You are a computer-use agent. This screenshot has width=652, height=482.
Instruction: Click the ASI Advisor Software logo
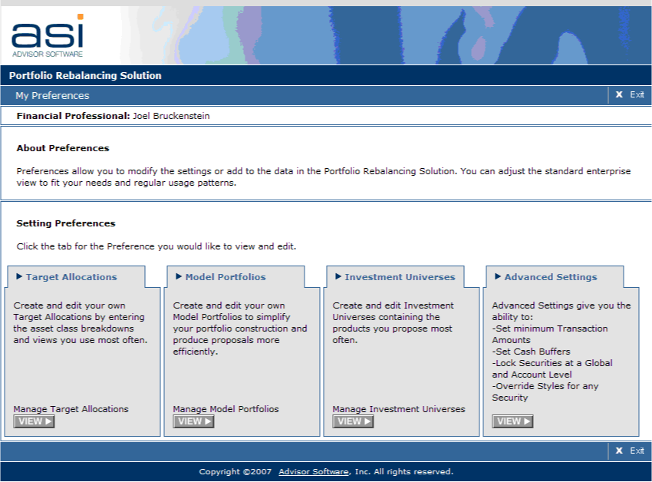pyautogui.click(x=48, y=35)
